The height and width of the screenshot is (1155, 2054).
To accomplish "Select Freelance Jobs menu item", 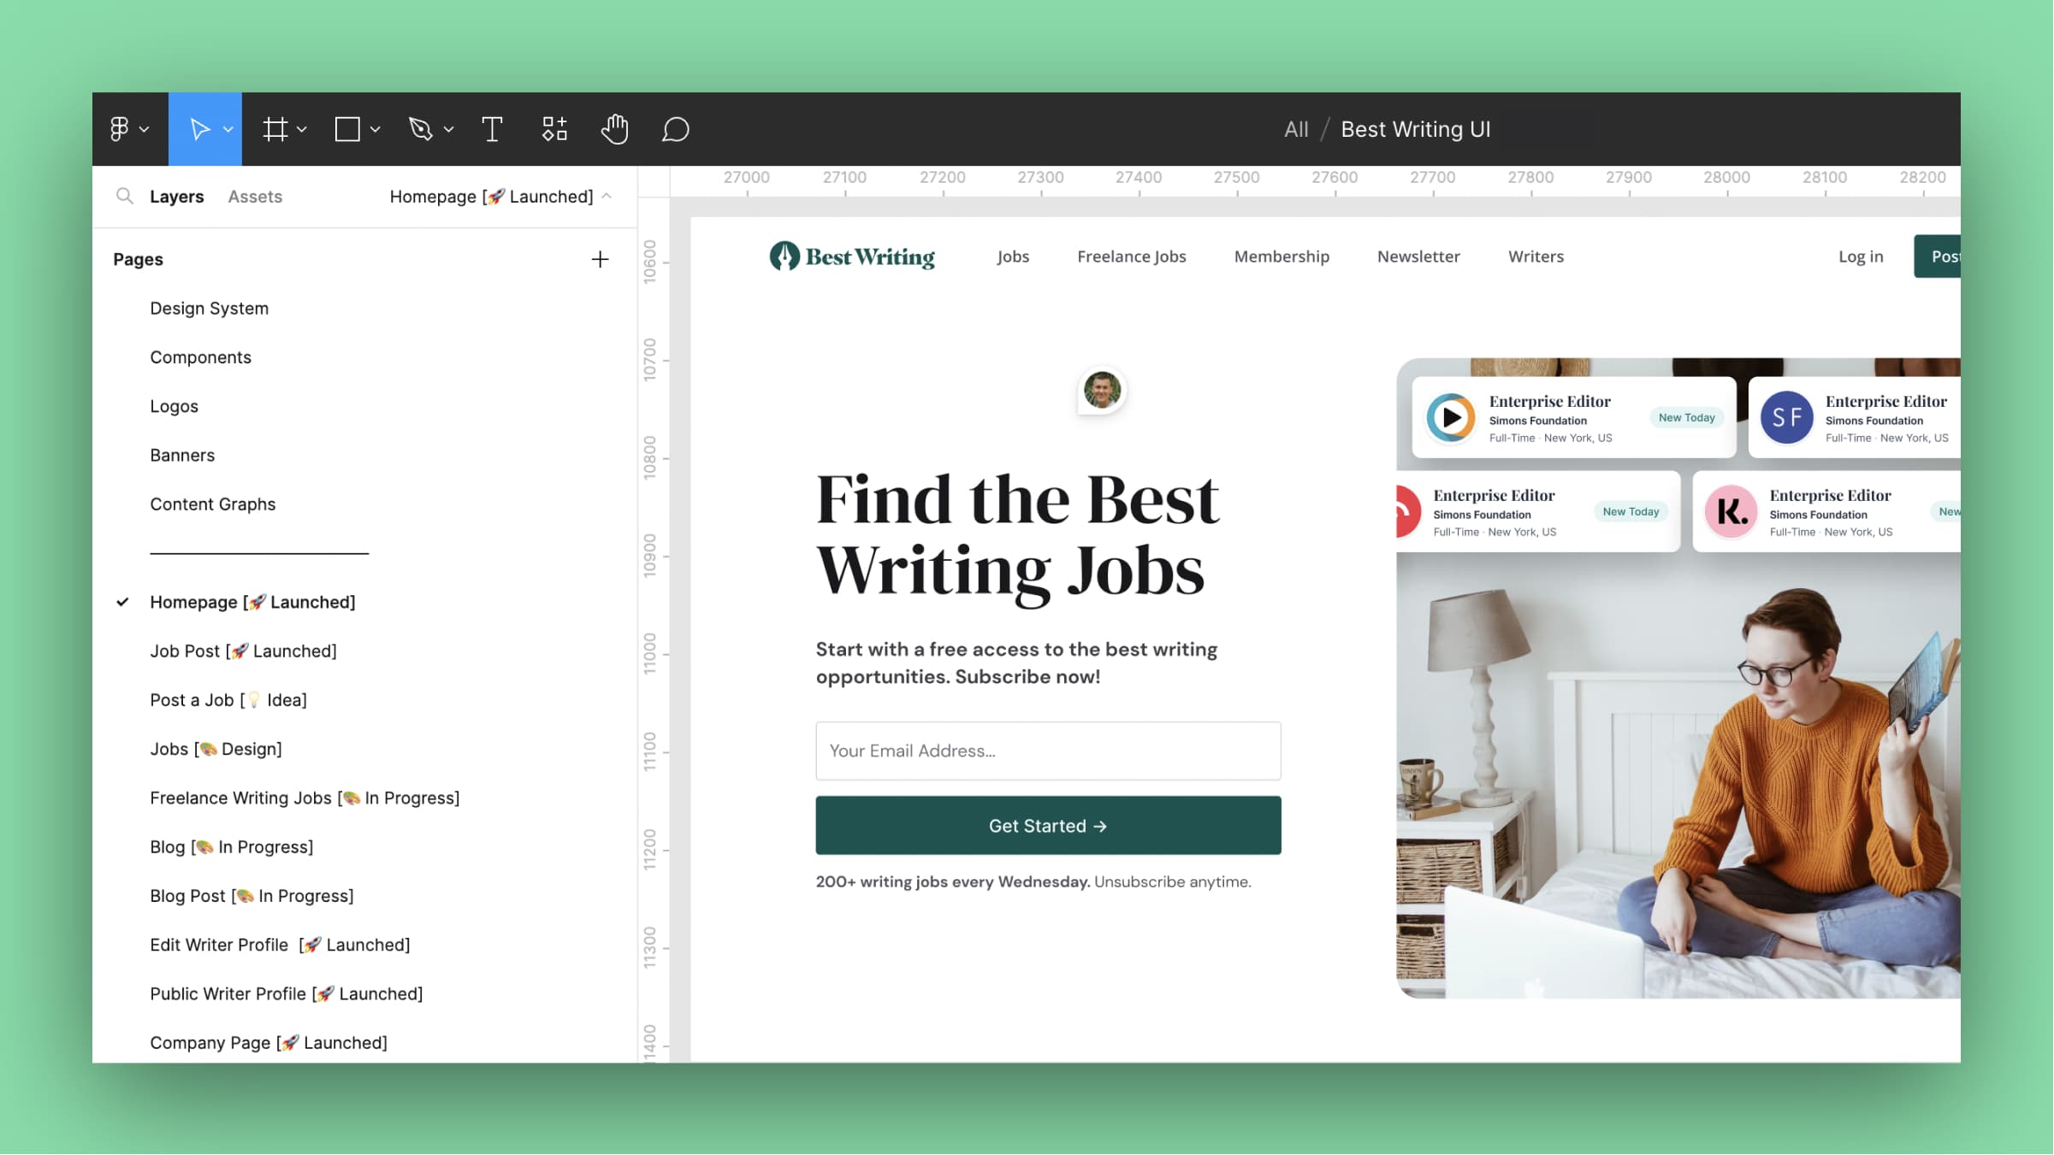I will [1132, 256].
